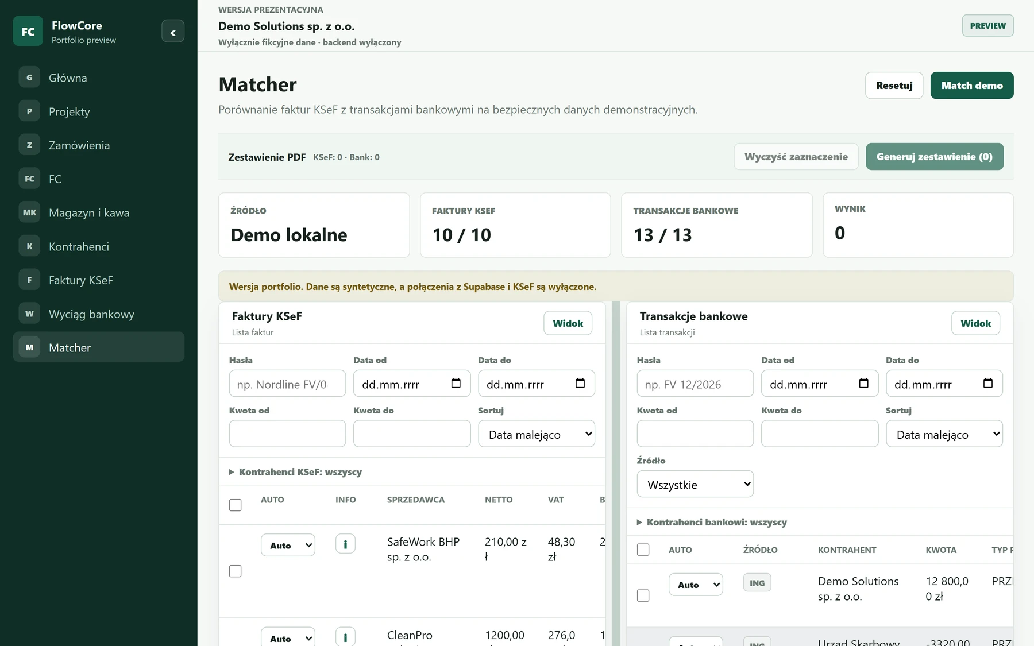
Task: Toggle select-all checkbox in Transakcje bankowe header
Action: point(643,550)
